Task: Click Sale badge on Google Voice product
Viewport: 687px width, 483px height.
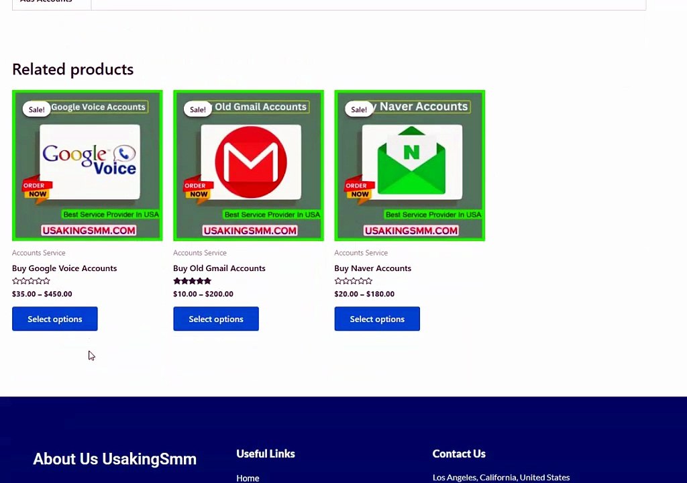Action: click(x=36, y=109)
